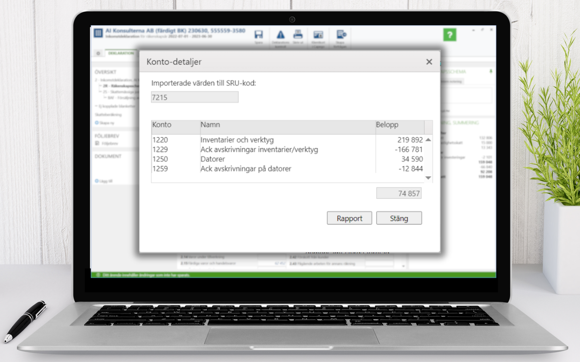Open Deklarationskontroll warning triangle icon

(x=281, y=35)
